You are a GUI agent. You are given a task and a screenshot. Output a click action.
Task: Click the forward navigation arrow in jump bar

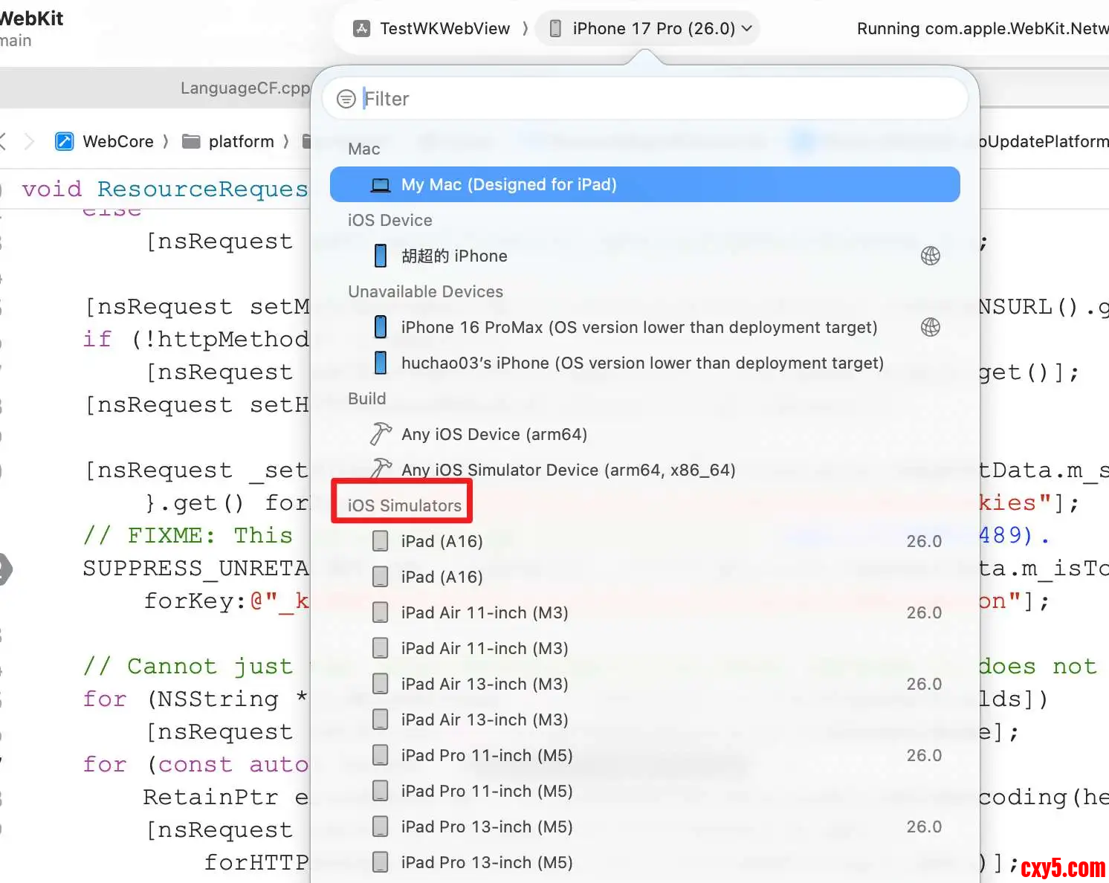point(29,141)
